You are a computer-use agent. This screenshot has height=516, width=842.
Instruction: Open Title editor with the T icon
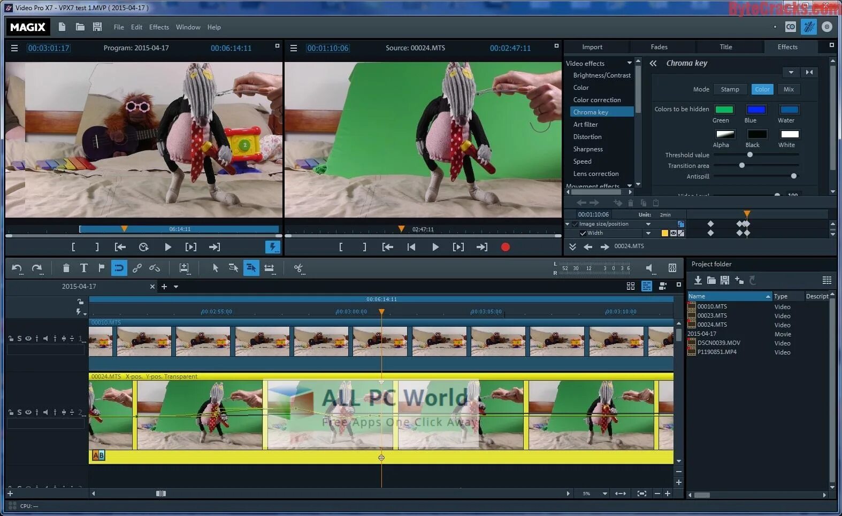pyautogui.click(x=83, y=268)
